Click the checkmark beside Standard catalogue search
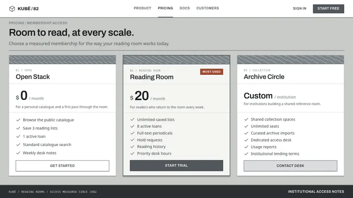 click(x=18, y=145)
